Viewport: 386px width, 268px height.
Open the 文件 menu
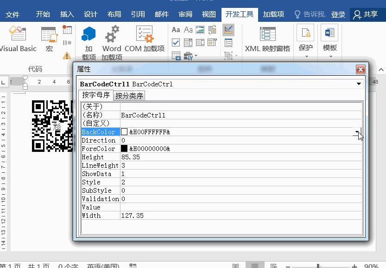[13, 14]
